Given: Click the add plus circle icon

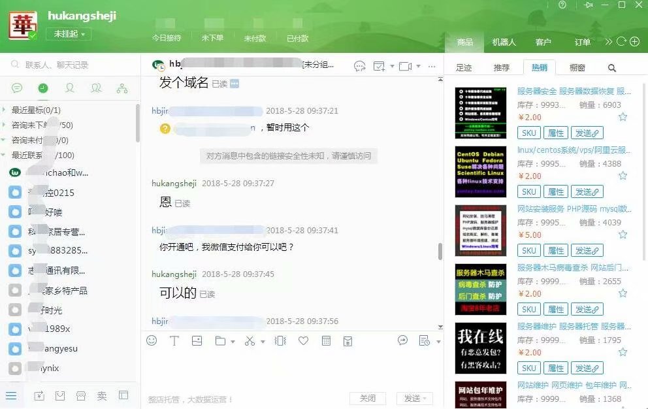Looking at the screenshot, I should (x=635, y=41).
